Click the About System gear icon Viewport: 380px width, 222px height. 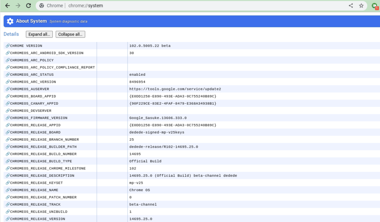click(10, 21)
